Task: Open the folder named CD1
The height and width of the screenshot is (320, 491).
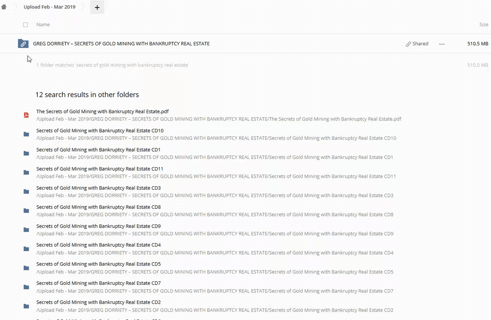Action: [98, 150]
